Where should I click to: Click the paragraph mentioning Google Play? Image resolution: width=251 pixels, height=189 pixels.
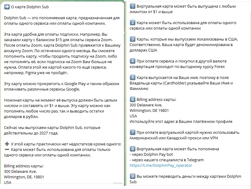click(x=62, y=86)
